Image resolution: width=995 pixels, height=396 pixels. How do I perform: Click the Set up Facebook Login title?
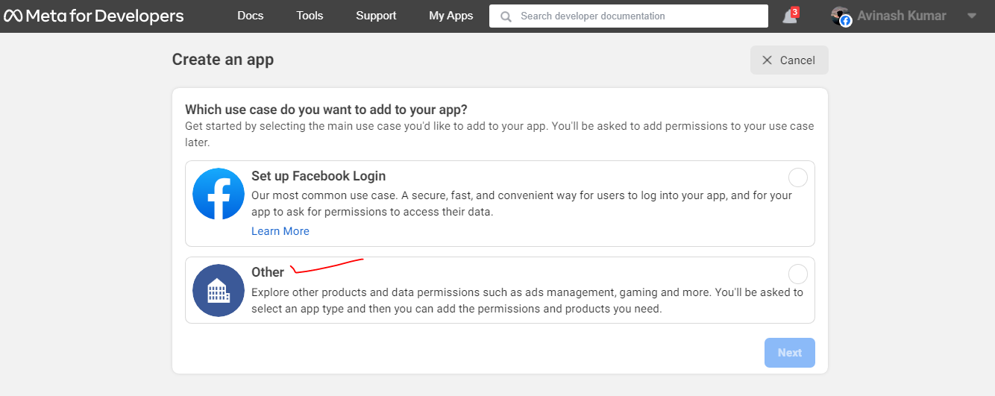click(318, 176)
